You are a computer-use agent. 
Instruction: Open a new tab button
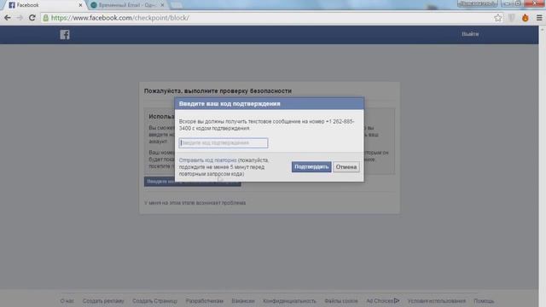177,5
